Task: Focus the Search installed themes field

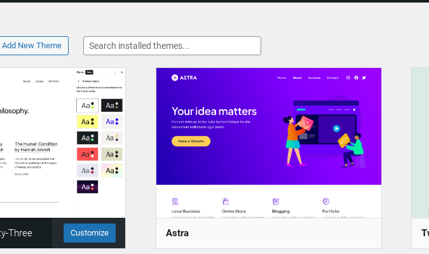Action: click(172, 46)
